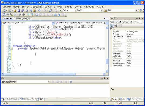Switch Properties to categorized view

click(x=112, y=26)
